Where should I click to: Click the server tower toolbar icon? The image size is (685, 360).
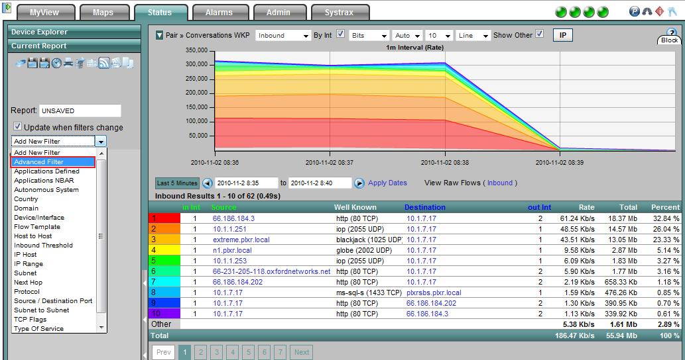80,64
